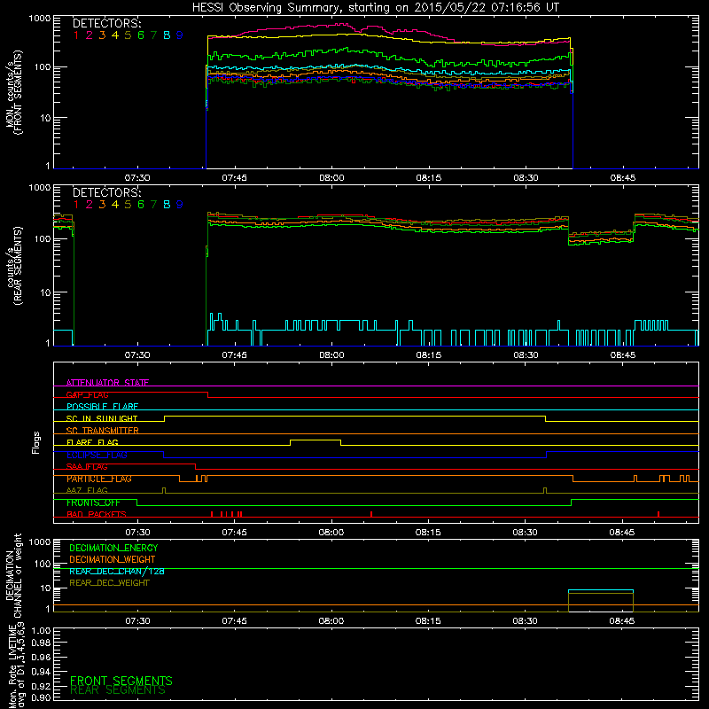Click the HESSI Observing Summary title
The image size is (709, 709).
[x=376, y=8]
